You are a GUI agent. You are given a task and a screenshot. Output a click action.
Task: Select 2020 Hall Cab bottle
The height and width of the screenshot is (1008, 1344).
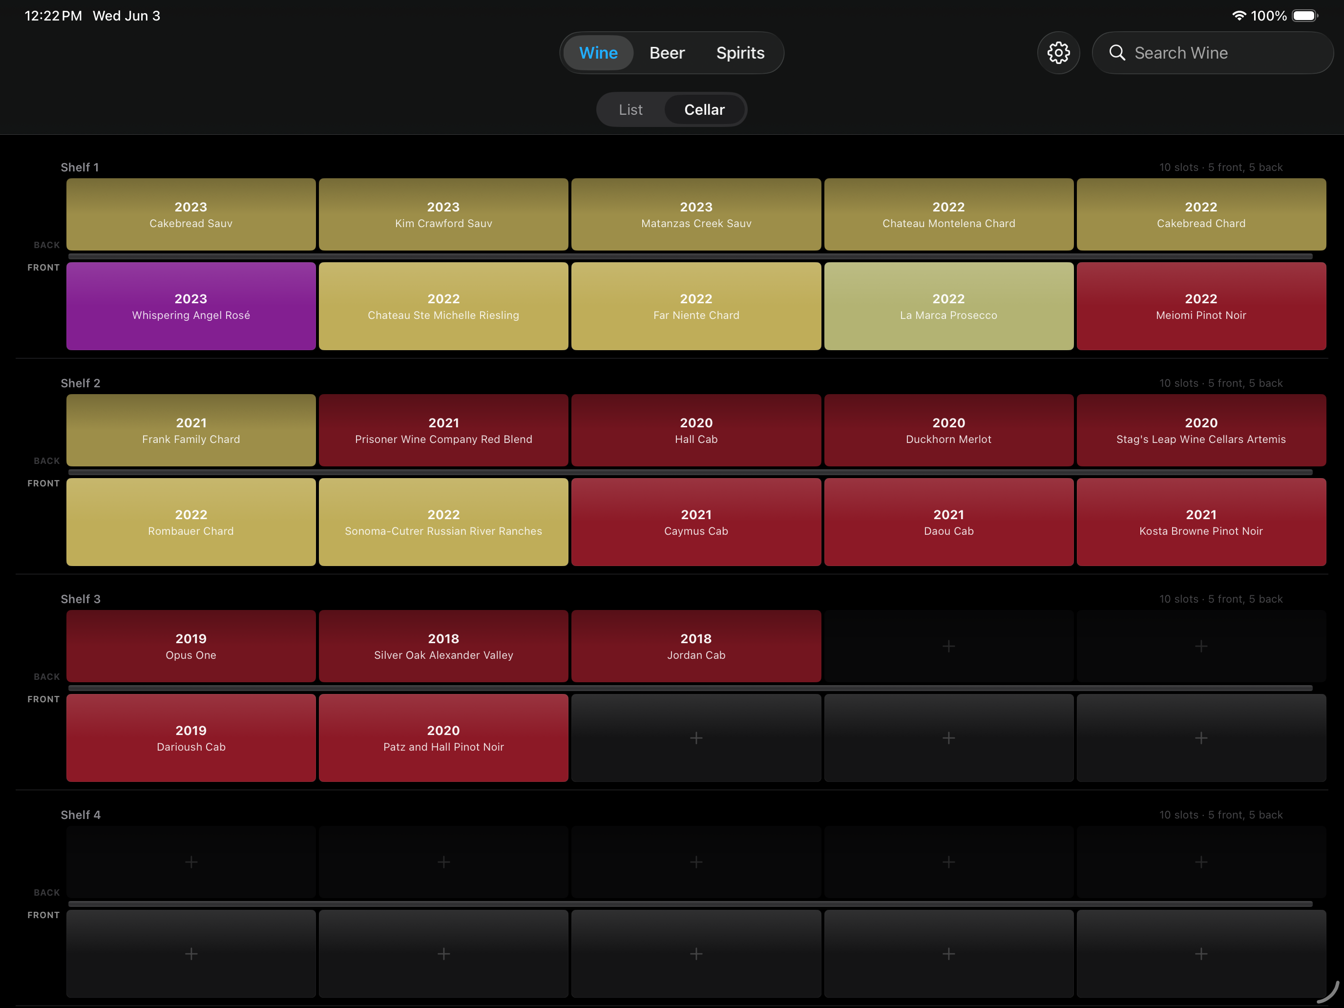click(x=696, y=430)
